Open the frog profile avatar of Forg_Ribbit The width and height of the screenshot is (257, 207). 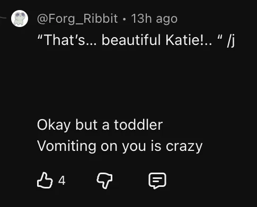tap(20, 19)
